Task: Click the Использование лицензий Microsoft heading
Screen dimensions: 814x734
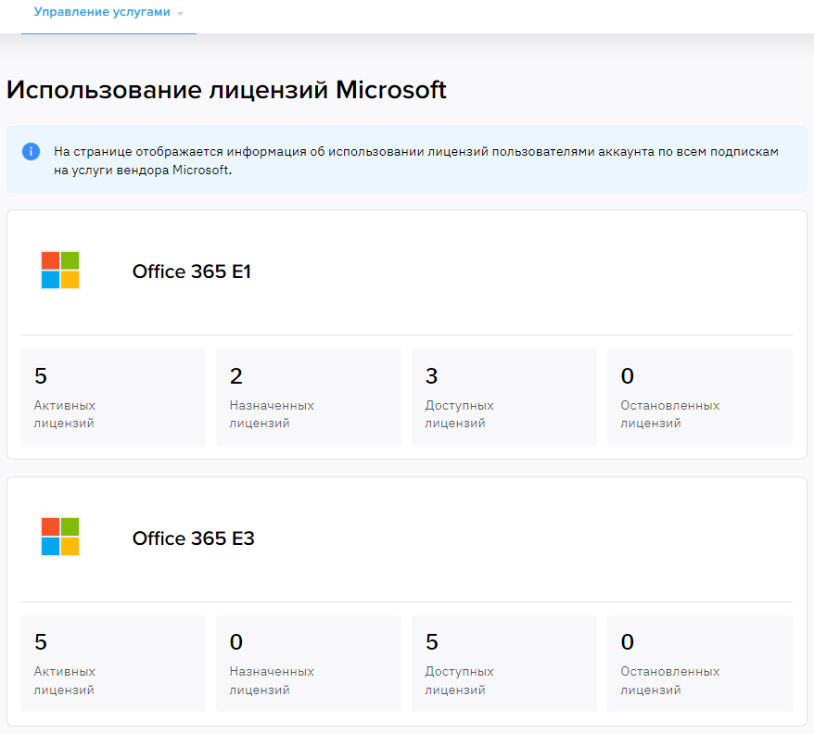Action: coord(226,90)
